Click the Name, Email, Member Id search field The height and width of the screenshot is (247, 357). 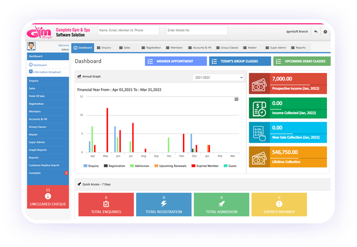point(129,30)
